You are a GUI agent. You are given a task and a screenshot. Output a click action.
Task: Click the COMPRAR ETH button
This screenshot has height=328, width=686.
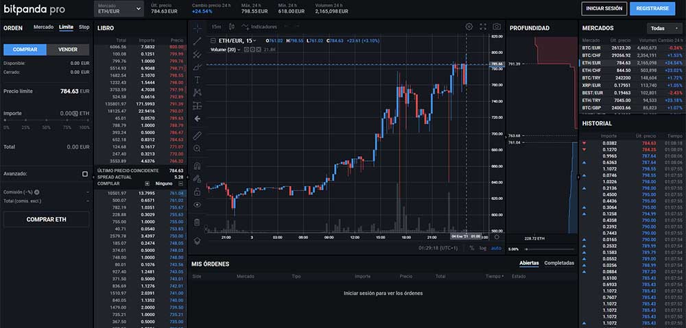click(x=47, y=220)
